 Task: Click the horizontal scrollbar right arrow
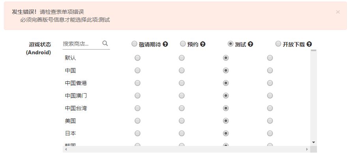307,149
